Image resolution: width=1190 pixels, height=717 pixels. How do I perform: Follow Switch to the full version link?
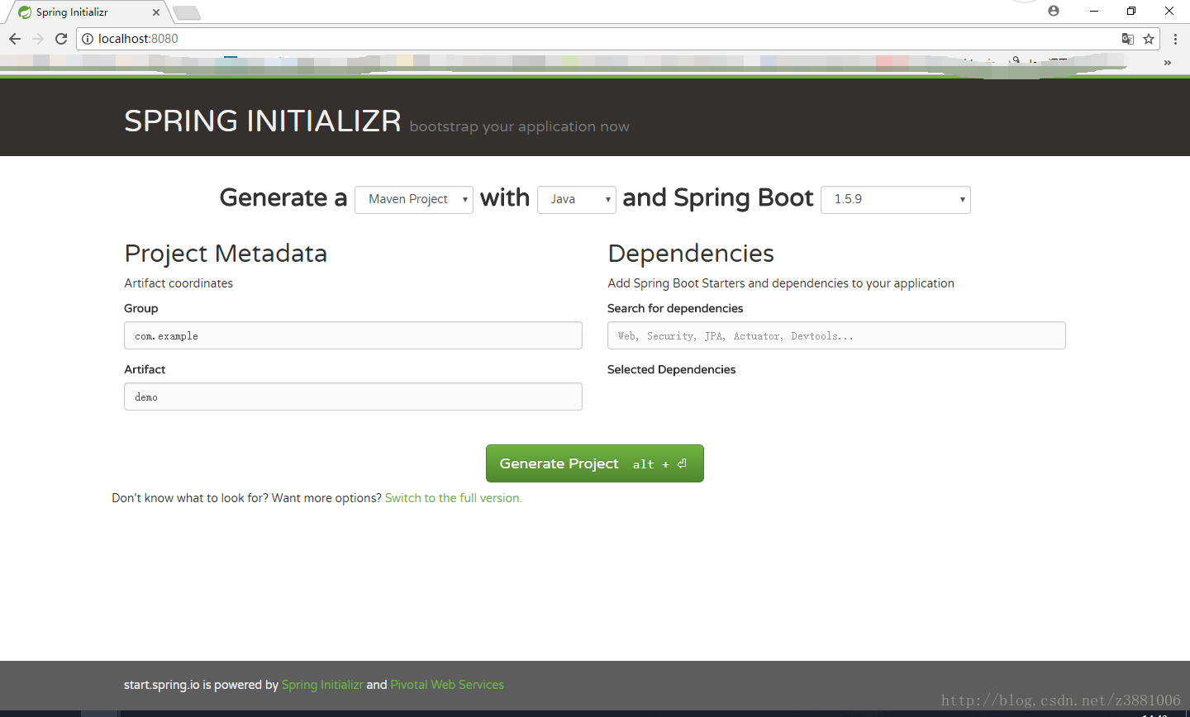454,498
